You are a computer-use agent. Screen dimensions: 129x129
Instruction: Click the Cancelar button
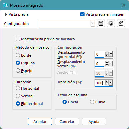point(67,122)
